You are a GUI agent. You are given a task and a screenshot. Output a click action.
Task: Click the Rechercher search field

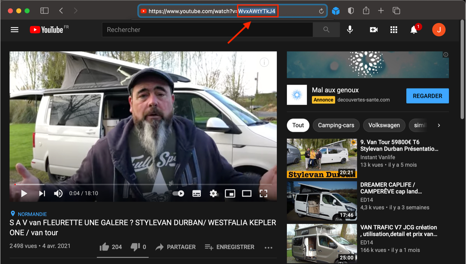[x=207, y=30]
